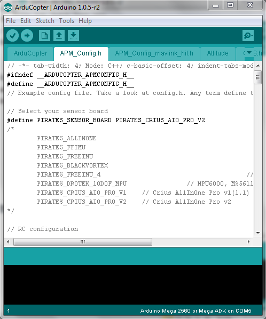Click the horizontal scrollbar thumb

pyautogui.click(x=83, y=242)
